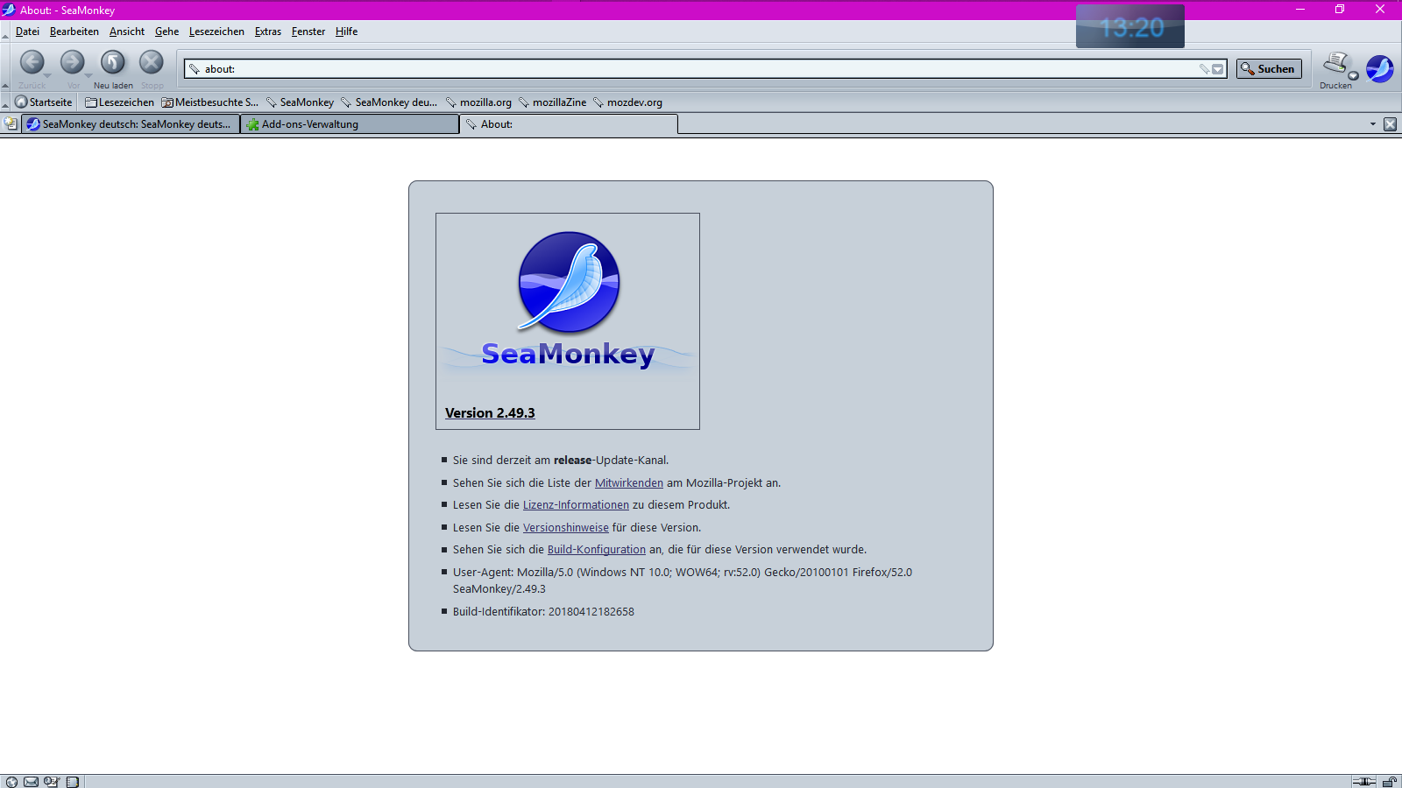Click the bookmark tag icon in the URL bar
This screenshot has height=788, width=1402.
pos(1204,69)
